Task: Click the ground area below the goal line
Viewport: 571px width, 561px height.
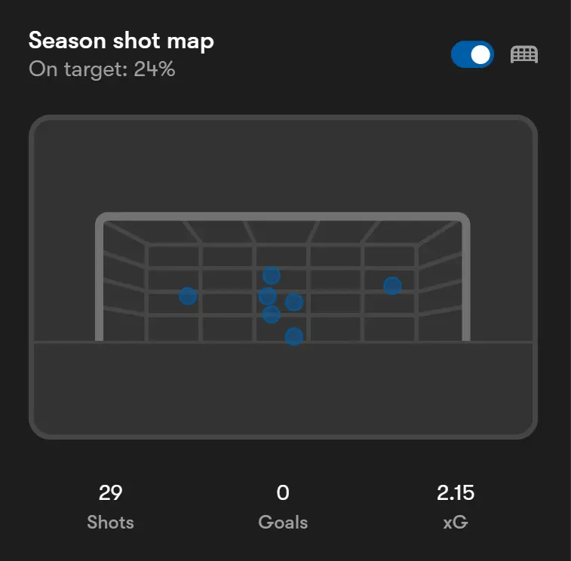Action: click(x=283, y=388)
